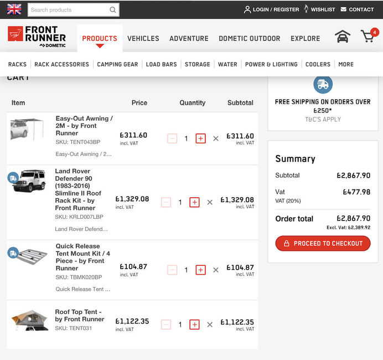The height and width of the screenshot is (360, 383).
Task: Open the Vehicles menu
Action: pos(143,38)
